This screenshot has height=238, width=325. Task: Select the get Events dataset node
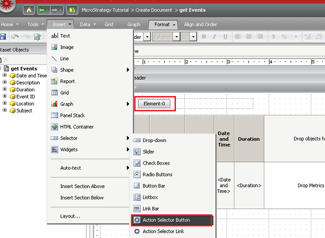coord(24,69)
